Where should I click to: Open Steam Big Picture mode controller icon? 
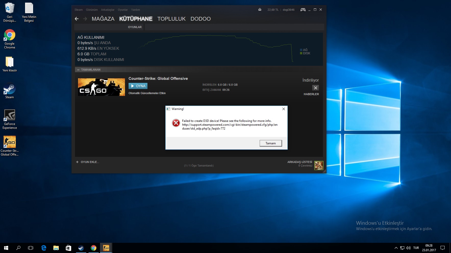(x=303, y=10)
